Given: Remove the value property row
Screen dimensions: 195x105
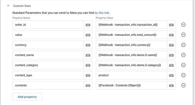Looking at the screenshot, I should click(183, 35).
